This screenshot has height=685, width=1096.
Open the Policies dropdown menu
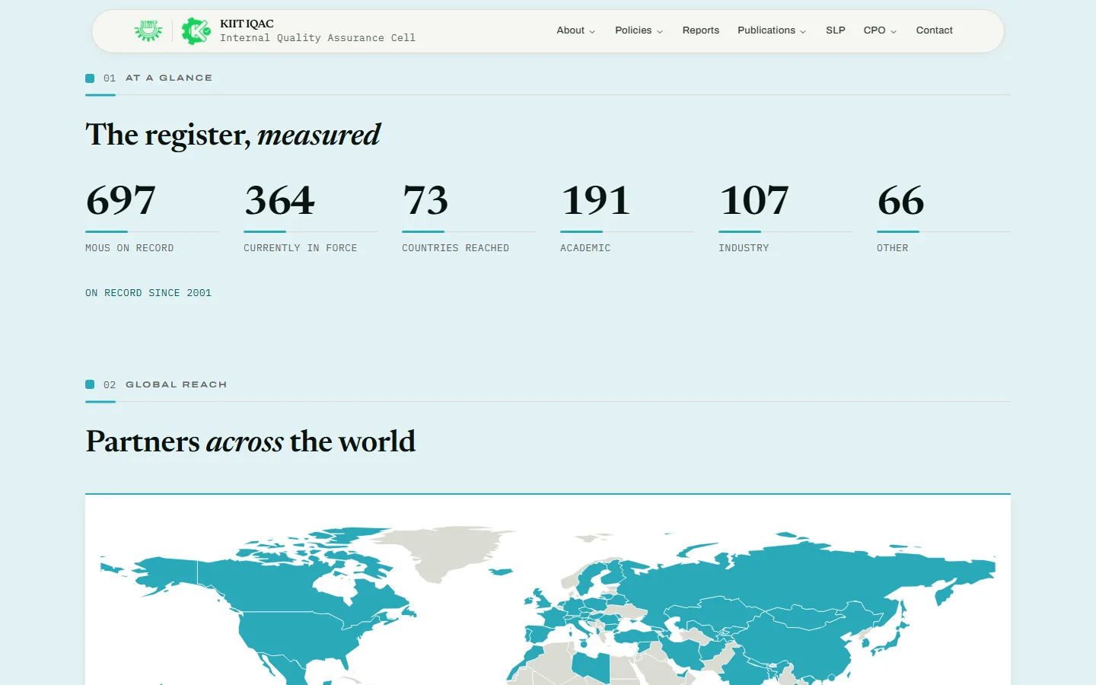639,30
